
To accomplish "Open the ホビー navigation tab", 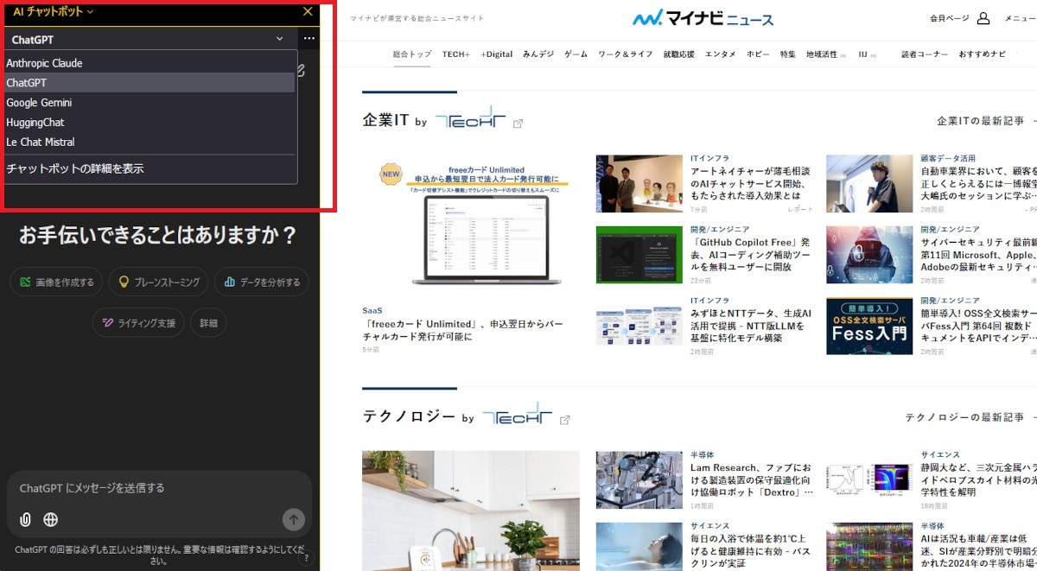I will click(759, 54).
